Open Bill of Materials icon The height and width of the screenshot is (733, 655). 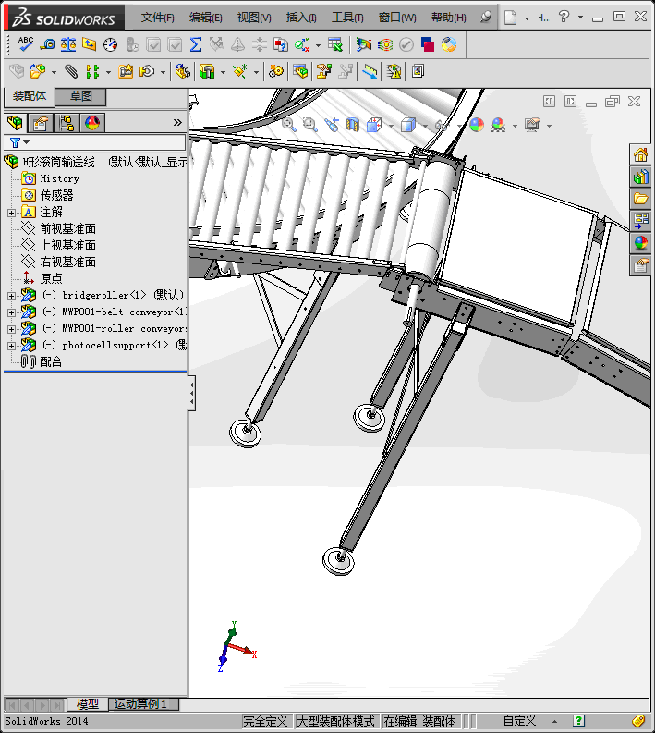[x=300, y=71]
